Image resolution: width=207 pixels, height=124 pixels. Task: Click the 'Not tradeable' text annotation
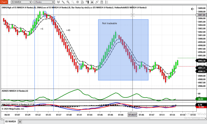click(x=110, y=23)
